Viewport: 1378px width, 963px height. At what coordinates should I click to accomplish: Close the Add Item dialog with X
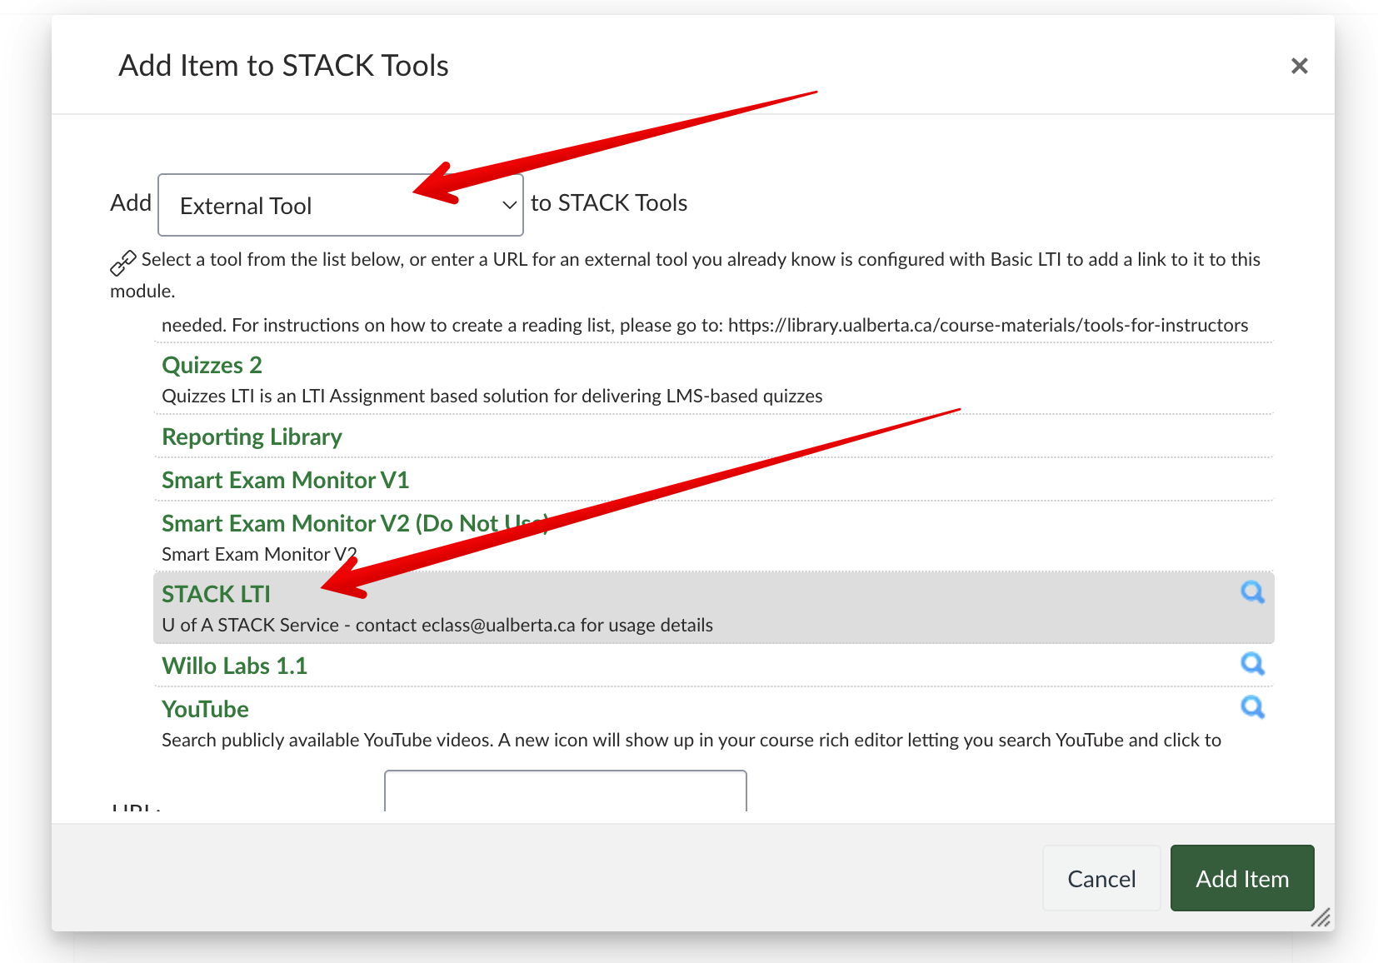point(1299,66)
